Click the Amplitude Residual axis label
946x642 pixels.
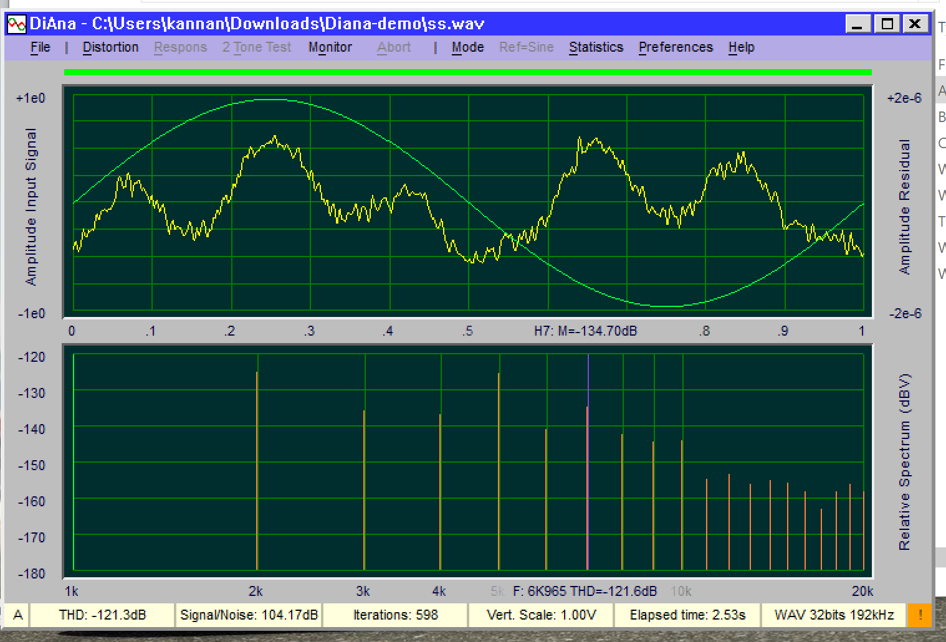point(904,207)
